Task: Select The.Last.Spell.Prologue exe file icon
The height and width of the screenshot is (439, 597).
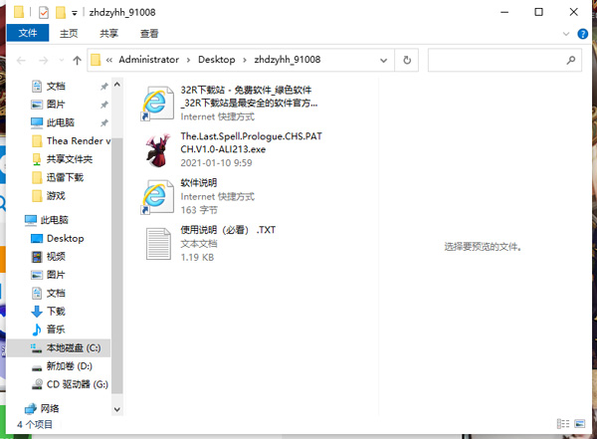Action: point(158,149)
